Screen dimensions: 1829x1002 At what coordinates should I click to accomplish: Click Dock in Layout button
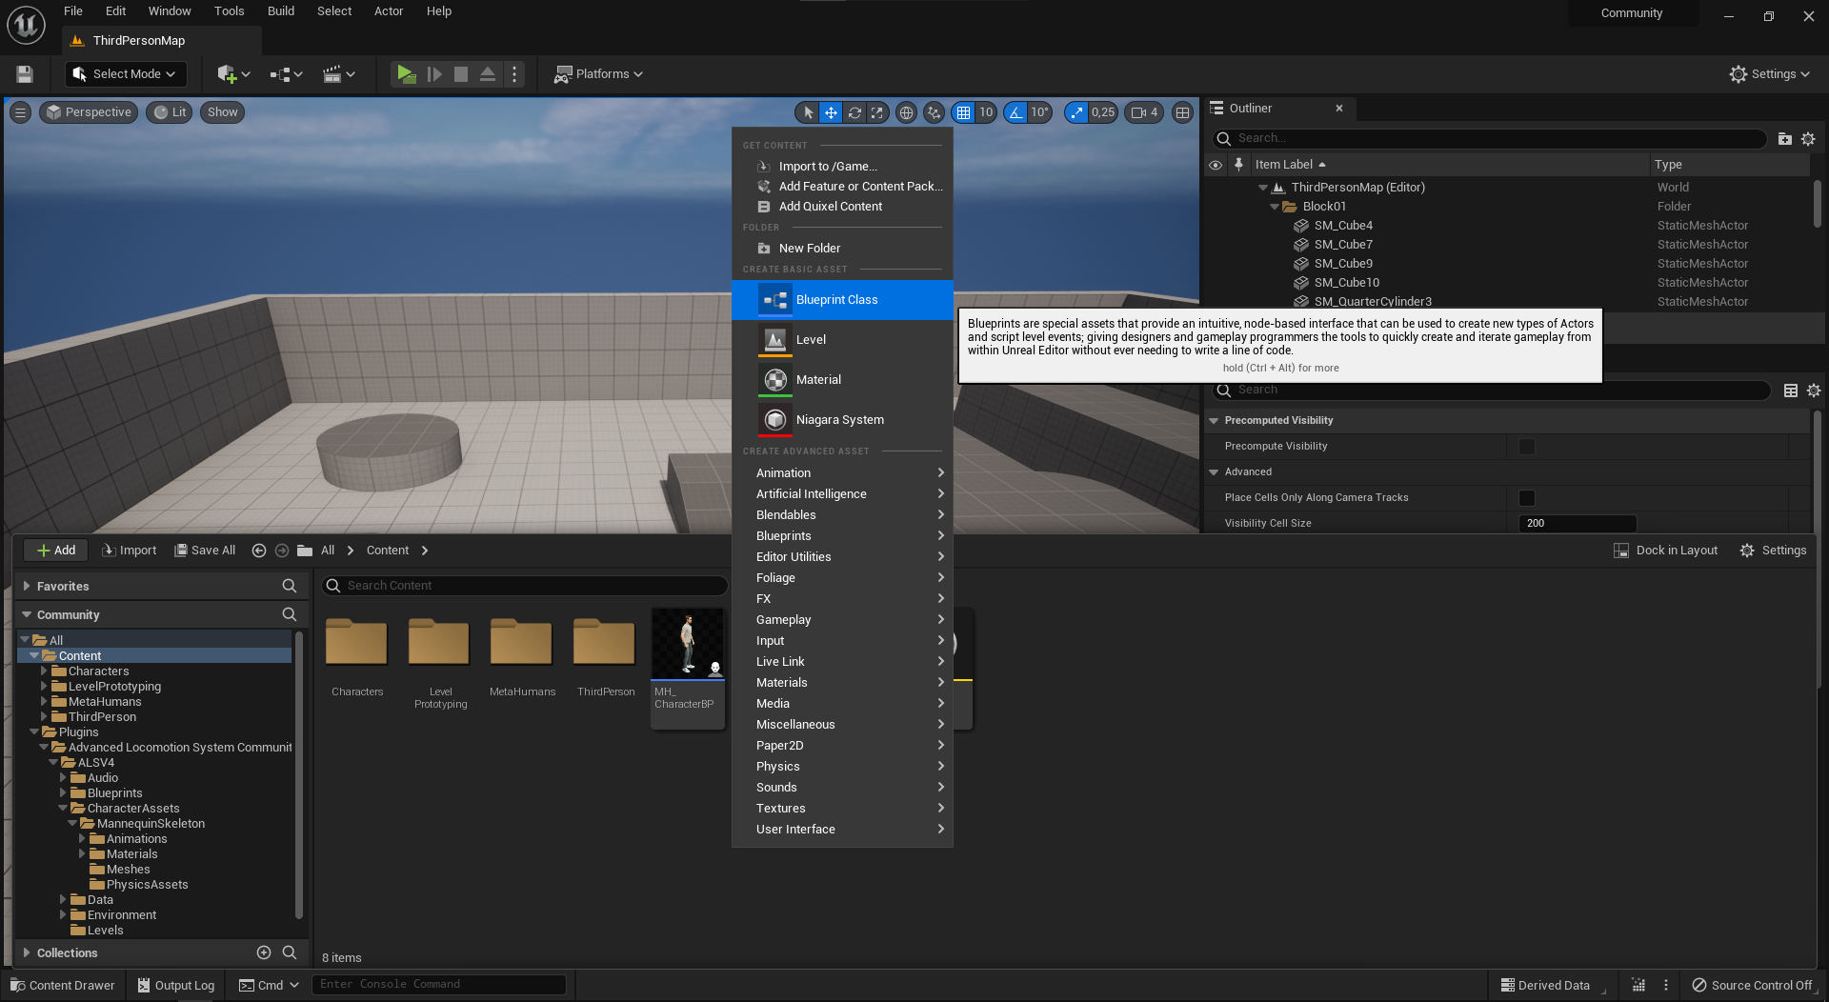point(1666,551)
